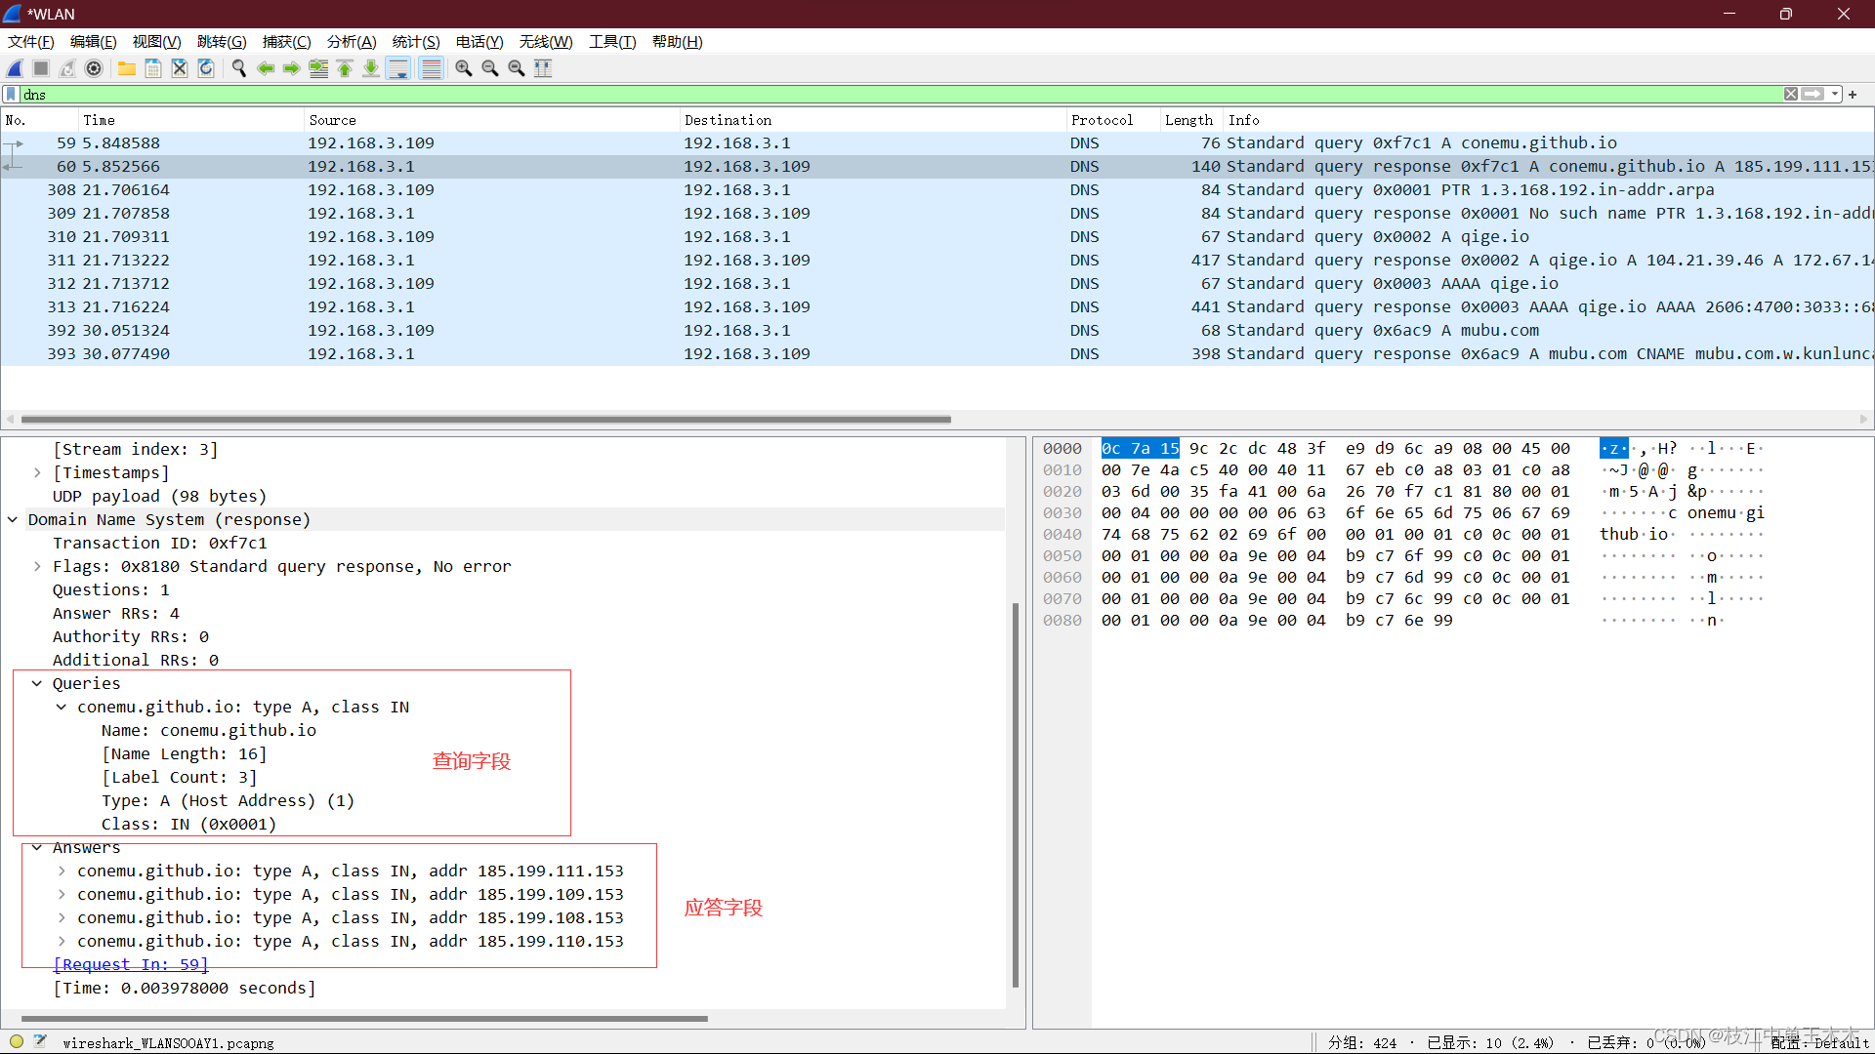
Task: Click the zoom in magnifier icon
Action: coord(464,68)
